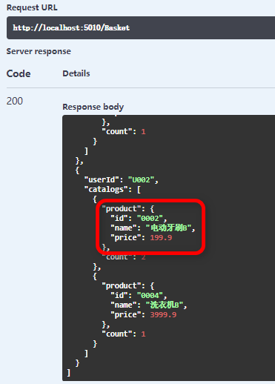275x384 pixels.
Task: Select the 200 status code
Action: coord(15,101)
